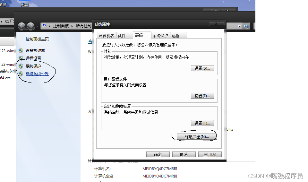Click shield icon beside 高级系统设置

coord(21,74)
